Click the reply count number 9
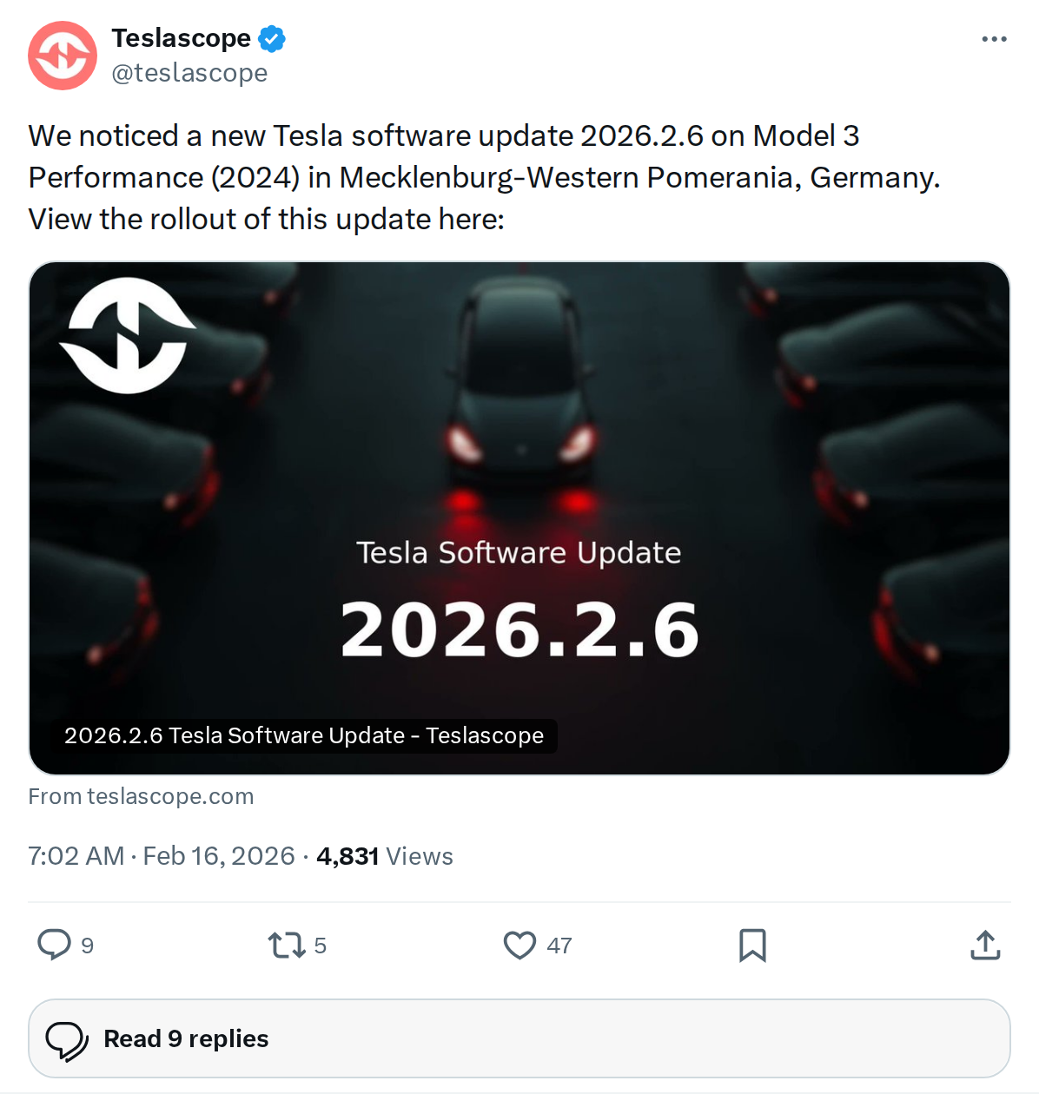 (x=86, y=946)
